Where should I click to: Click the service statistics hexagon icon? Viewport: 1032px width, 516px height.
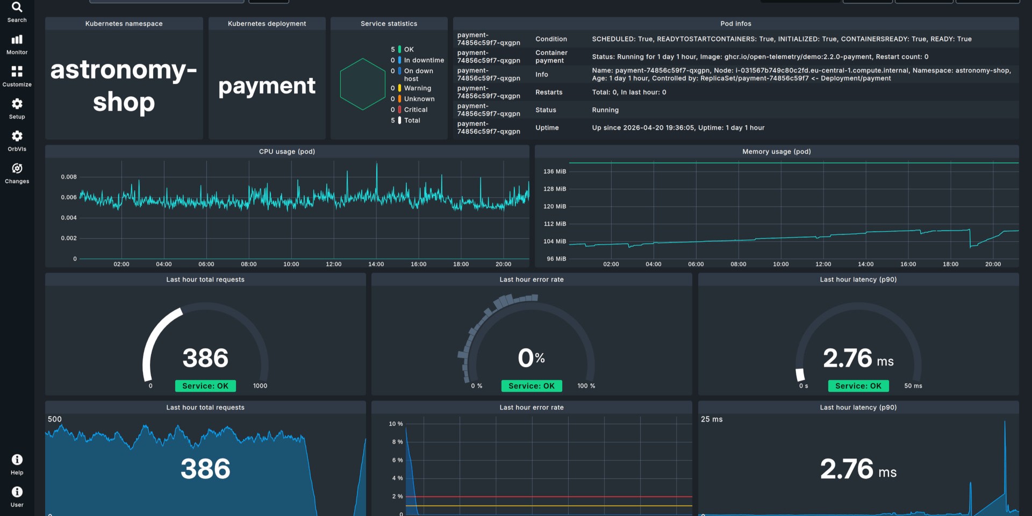[x=362, y=84]
